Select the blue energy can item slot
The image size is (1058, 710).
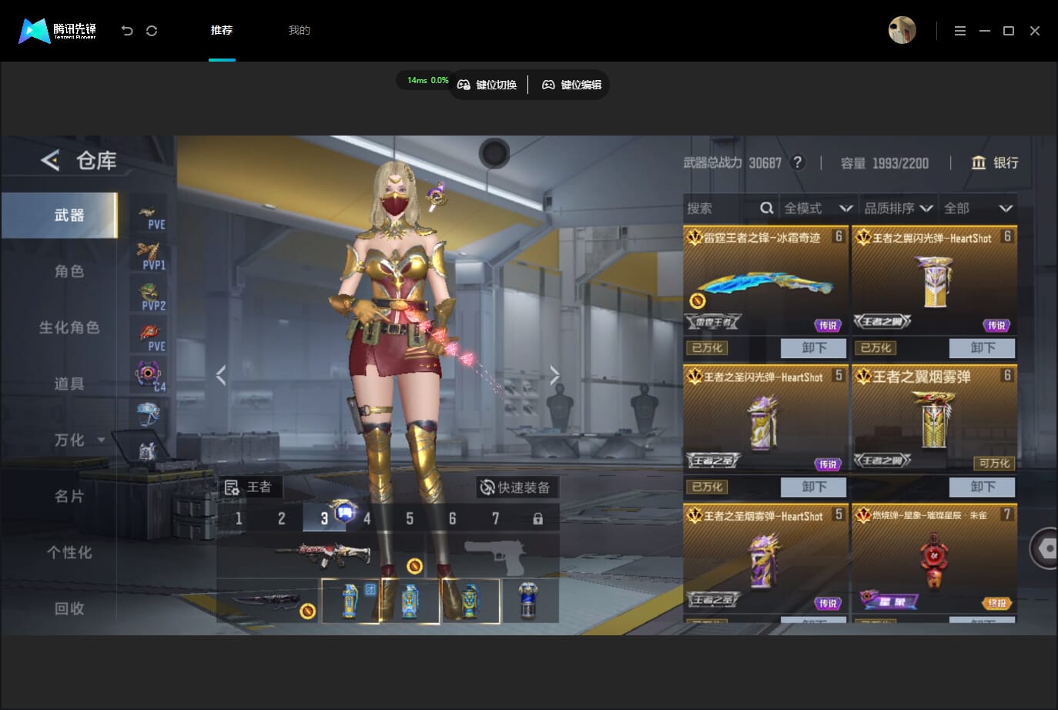point(529,601)
